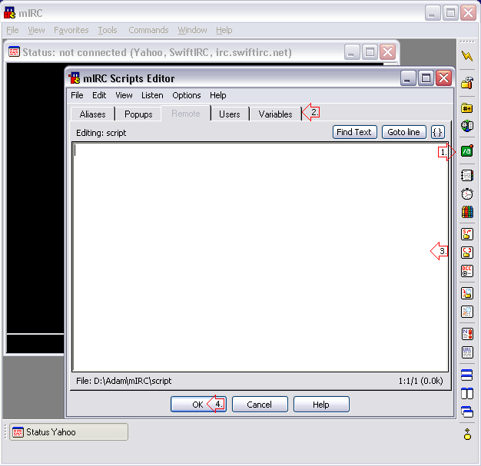The height and width of the screenshot is (466, 481).
Task: Click the DCC Chat icon
Action: tap(467, 253)
